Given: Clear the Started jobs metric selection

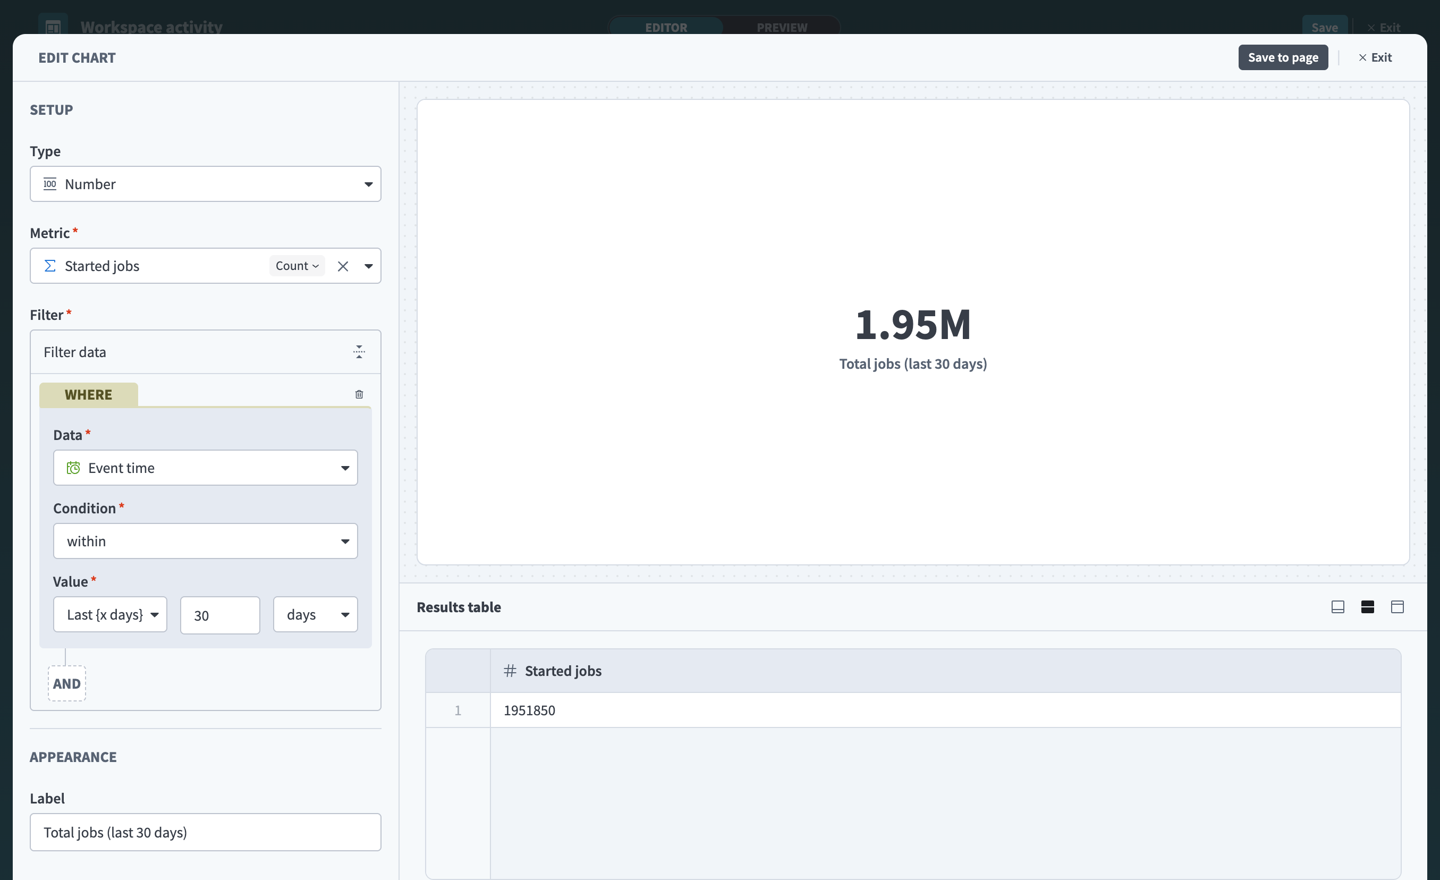Looking at the screenshot, I should pos(343,266).
